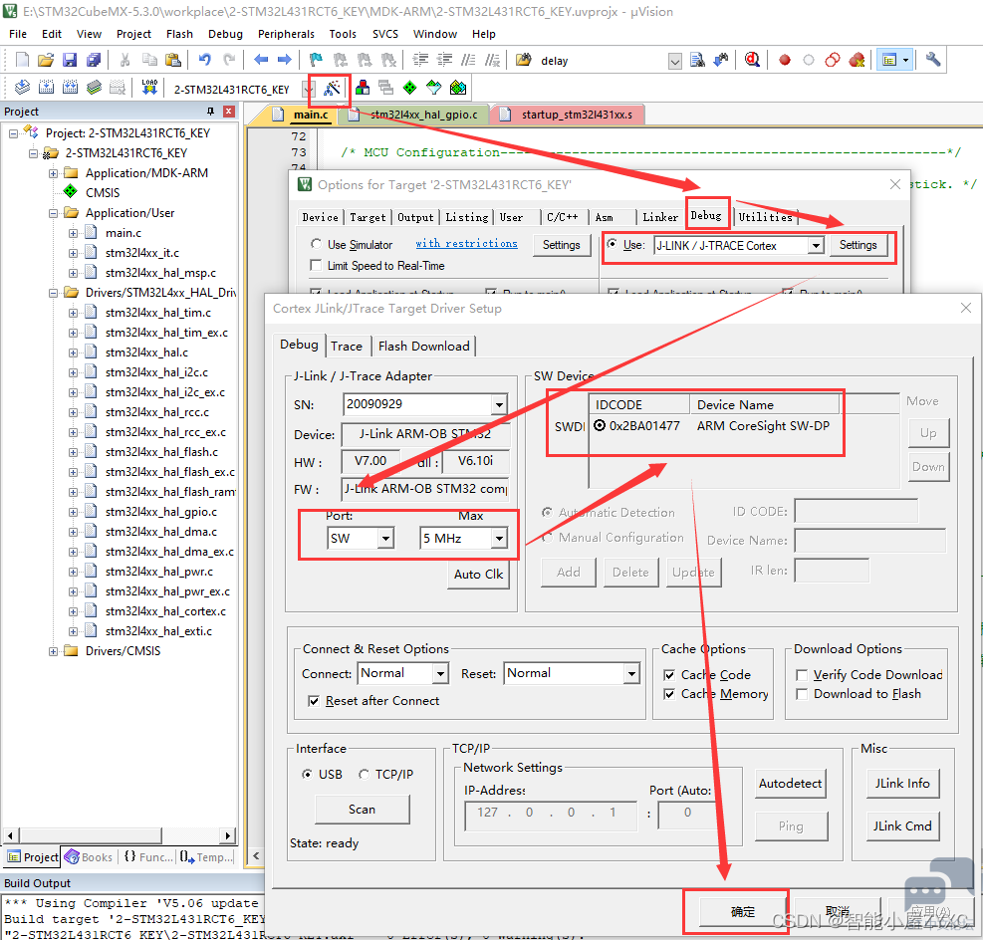Toggle Cache Code checkbox
The height and width of the screenshot is (940, 983).
[x=669, y=675]
